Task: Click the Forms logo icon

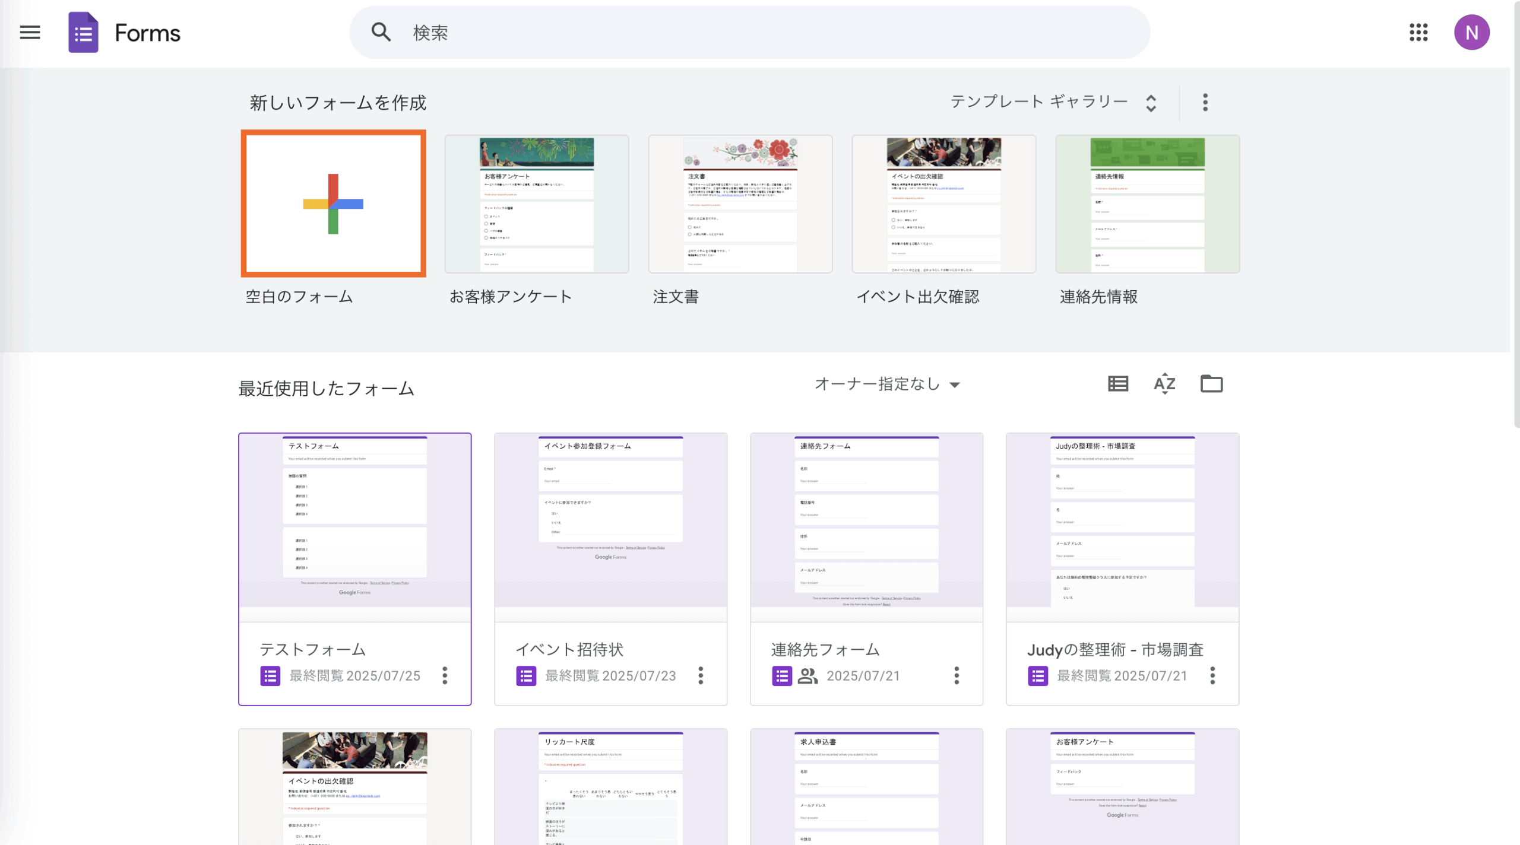Action: click(83, 33)
